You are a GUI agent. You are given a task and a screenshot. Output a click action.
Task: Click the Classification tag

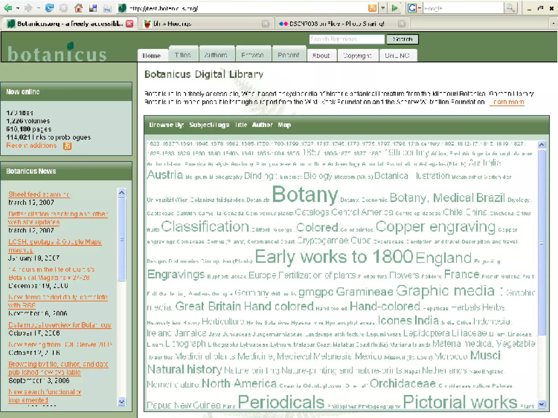205,226
